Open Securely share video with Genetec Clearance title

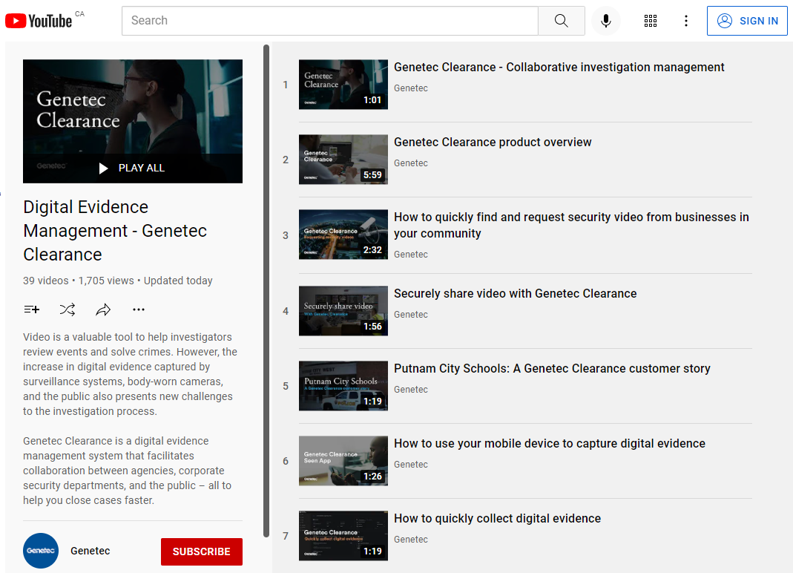click(x=516, y=294)
